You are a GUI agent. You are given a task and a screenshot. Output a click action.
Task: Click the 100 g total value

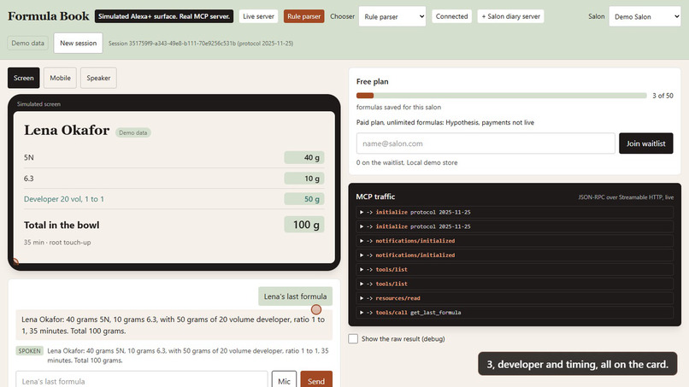[x=304, y=225]
